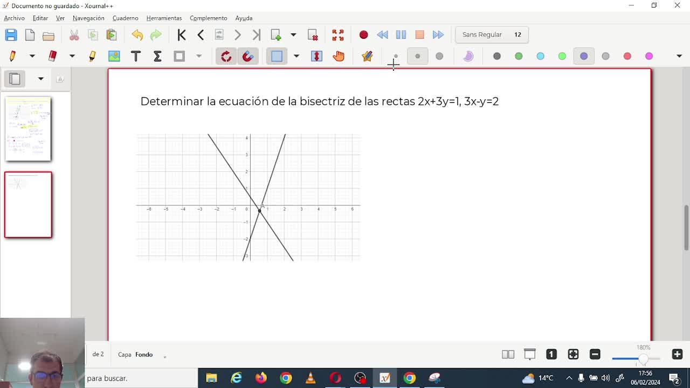This screenshot has width=690, height=388.
Task: Select the Pen tool
Action: point(12,56)
